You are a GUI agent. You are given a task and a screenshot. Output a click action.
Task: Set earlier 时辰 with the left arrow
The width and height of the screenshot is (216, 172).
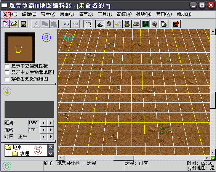tap(44, 137)
